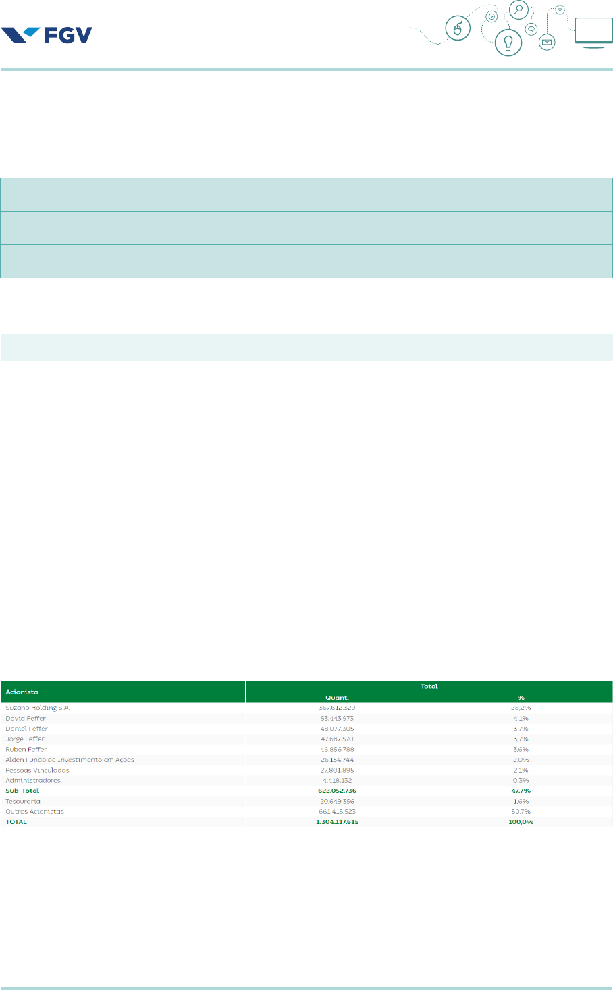Image resolution: width=613 pixels, height=990 pixels.
Task: Click the Quant. column header
Action: tap(336, 698)
